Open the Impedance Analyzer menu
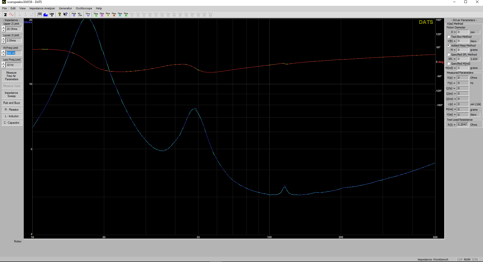The image size is (483, 262). click(x=42, y=8)
